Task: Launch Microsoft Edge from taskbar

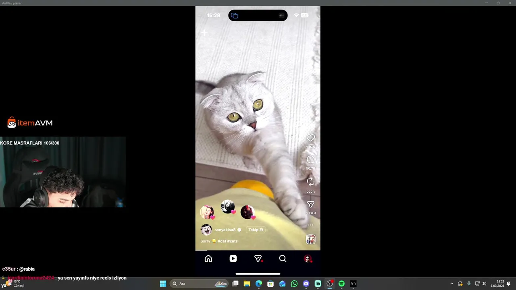Action: (x=259, y=284)
